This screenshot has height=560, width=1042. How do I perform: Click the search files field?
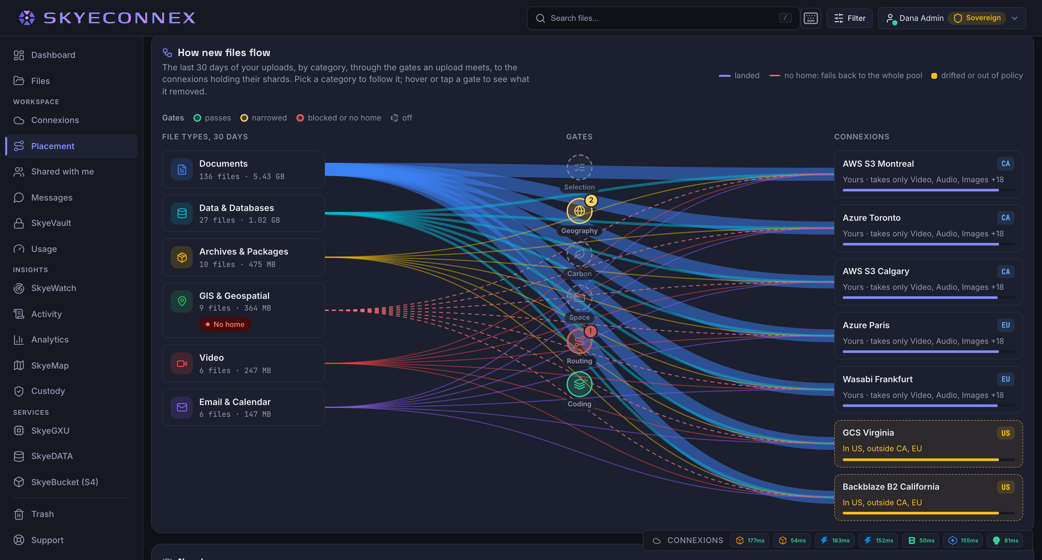click(663, 18)
